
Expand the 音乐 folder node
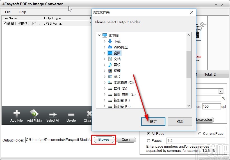(104, 65)
